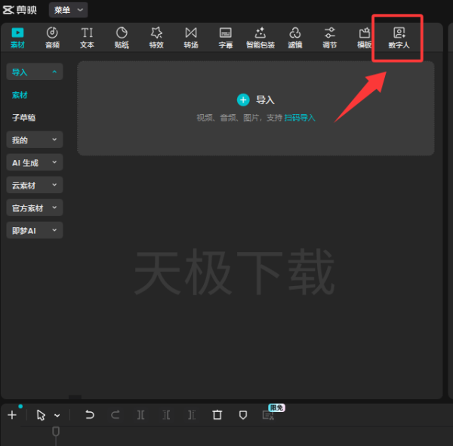Click the delete trash icon in timeline toolbar

point(217,415)
